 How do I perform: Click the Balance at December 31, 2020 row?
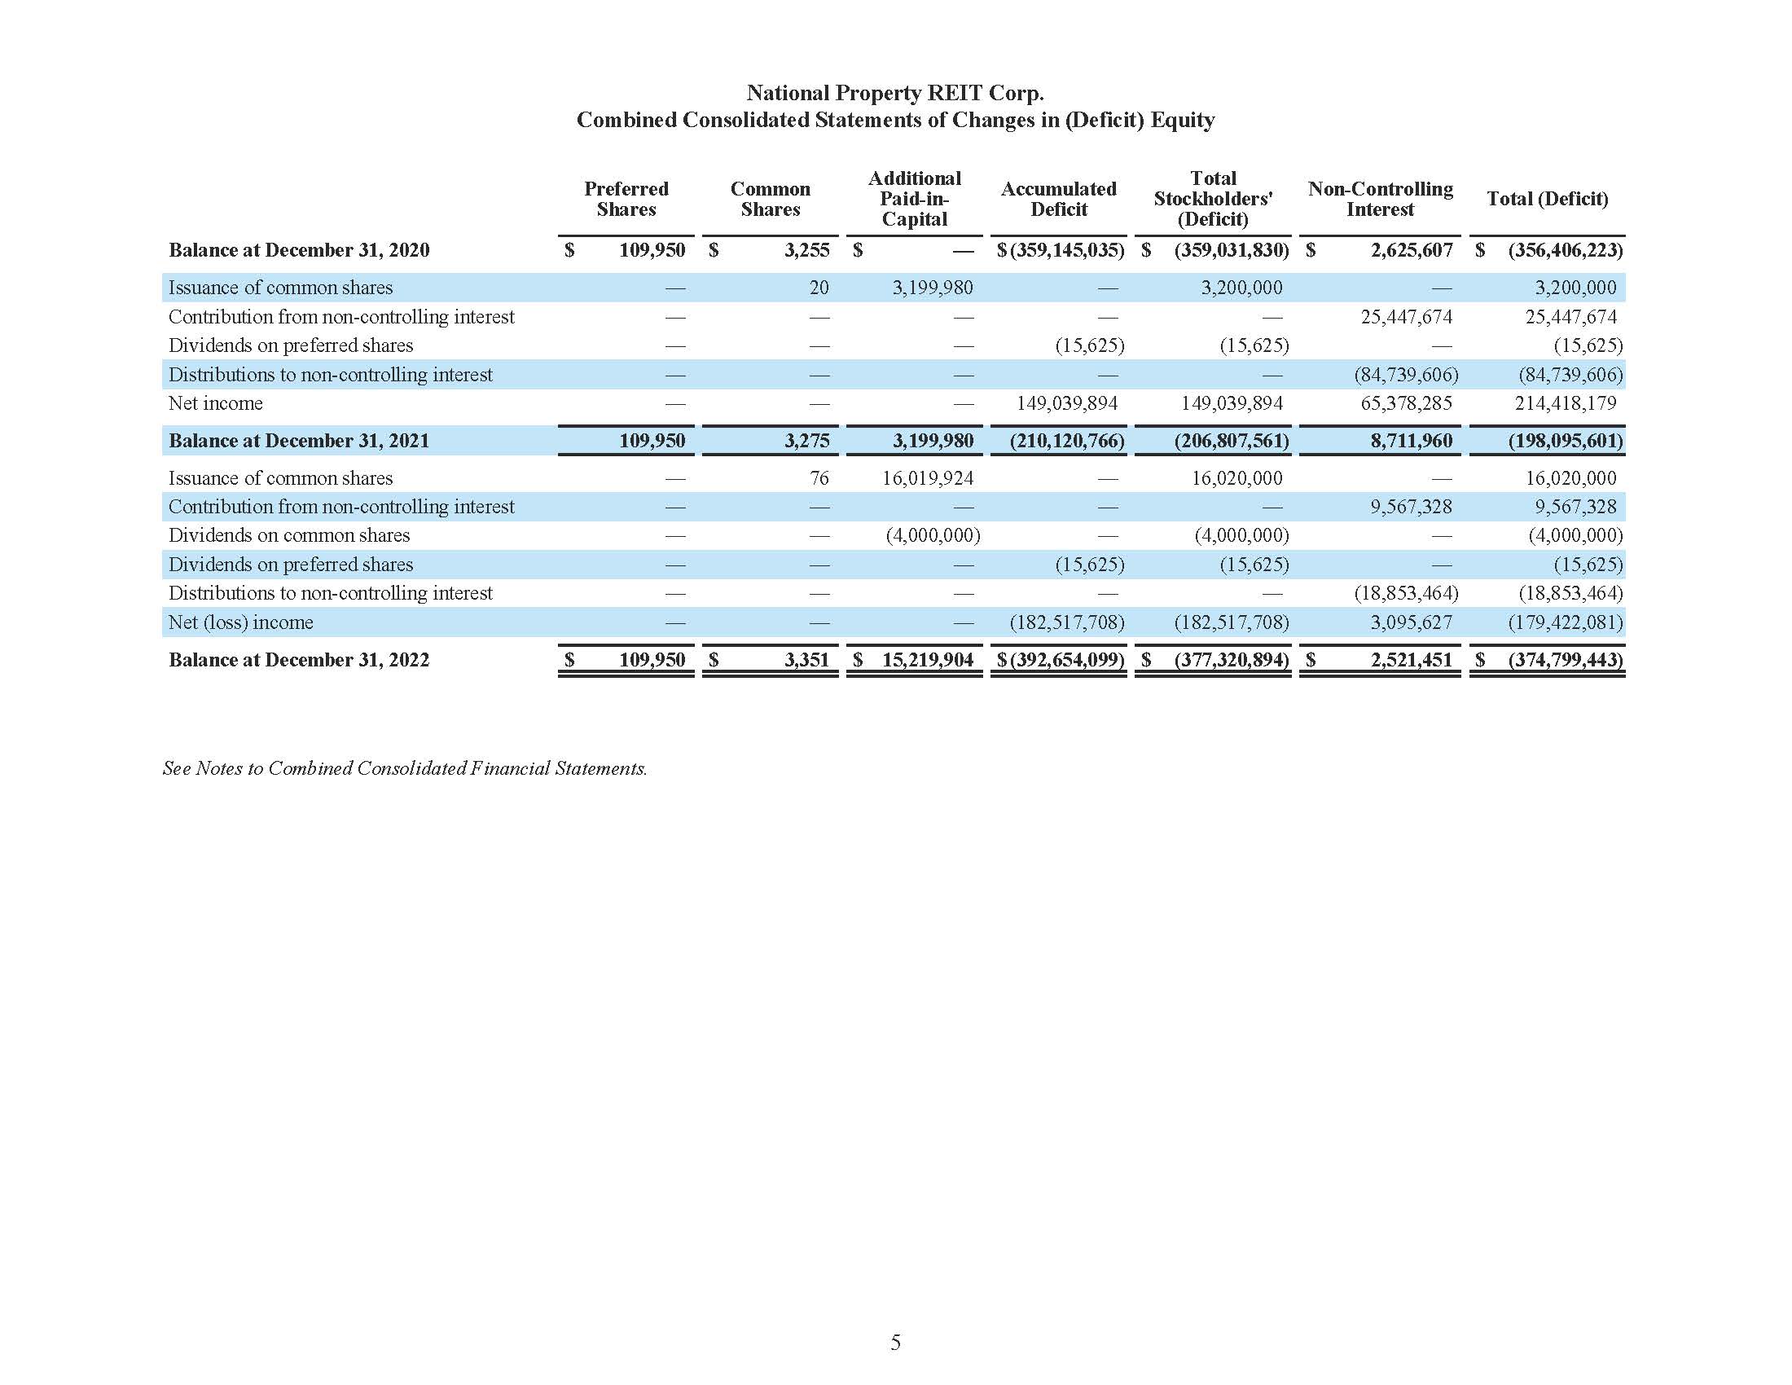(x=298, y=250)
